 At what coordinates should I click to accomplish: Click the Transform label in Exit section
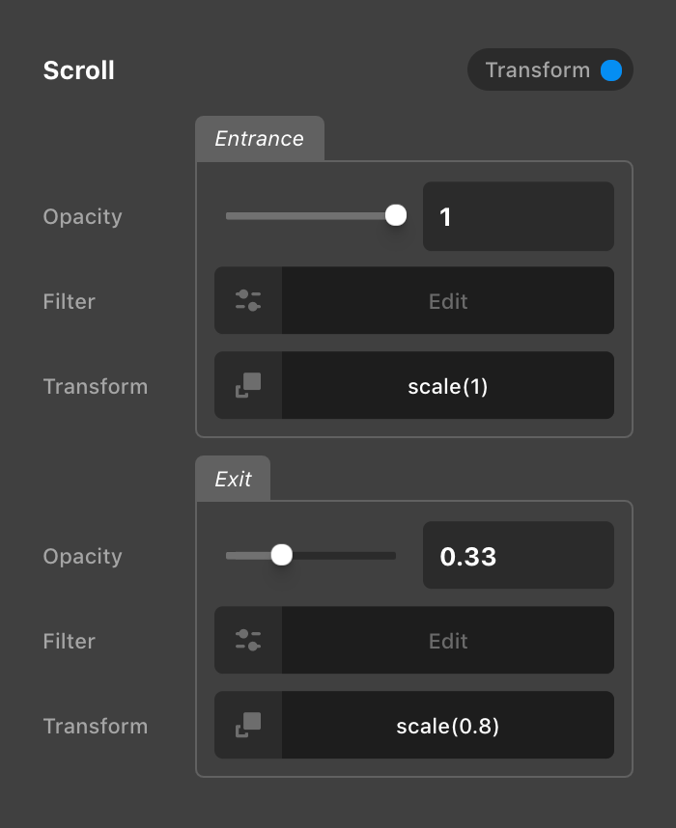coord(96,726)
